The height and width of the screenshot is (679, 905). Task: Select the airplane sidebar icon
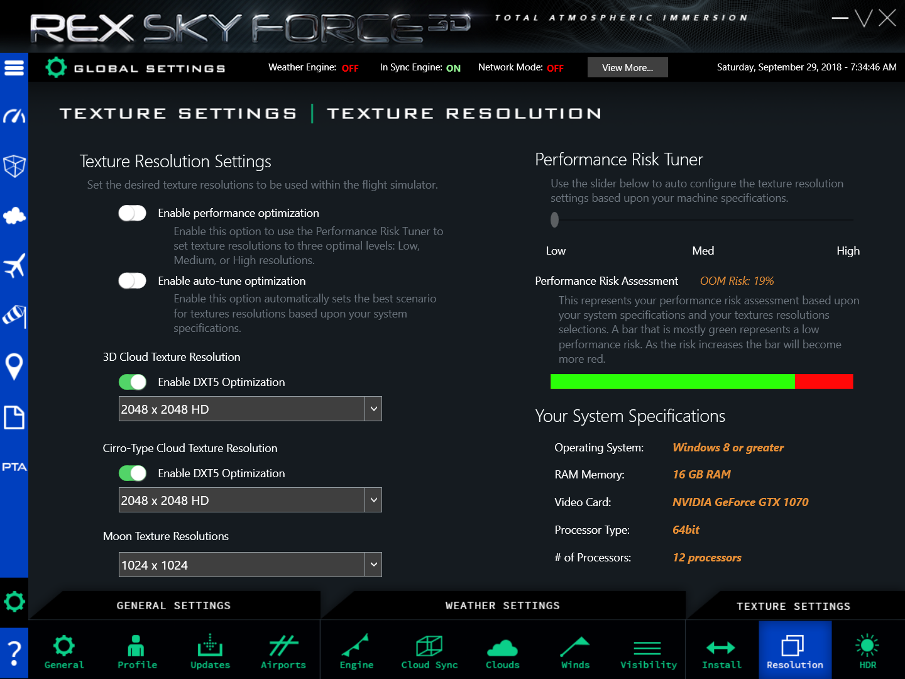(x=14, y=265)
